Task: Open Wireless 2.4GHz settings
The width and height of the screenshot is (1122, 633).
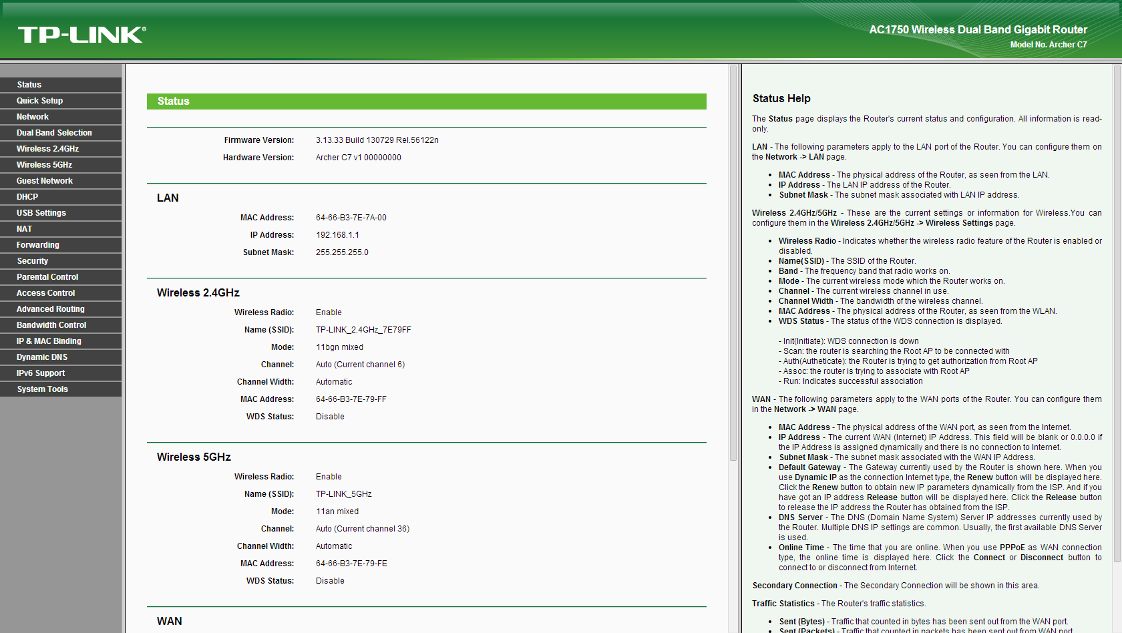Action: tap(61, 149)
